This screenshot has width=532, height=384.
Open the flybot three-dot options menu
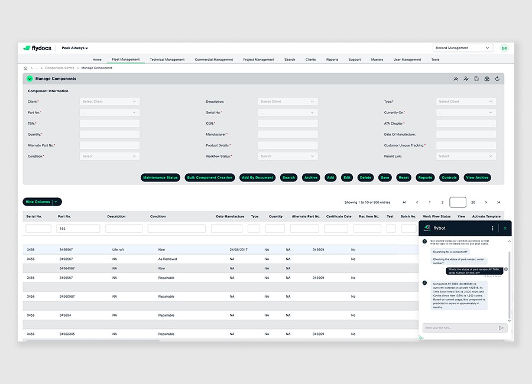492,228
